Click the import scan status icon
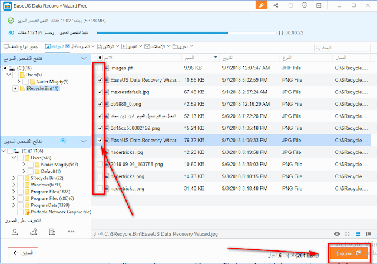 point(290,5)
